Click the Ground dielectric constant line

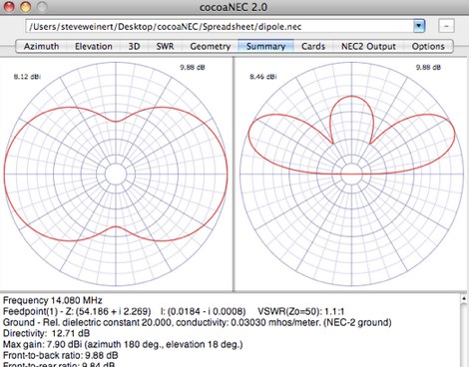(x=197, y=322)
